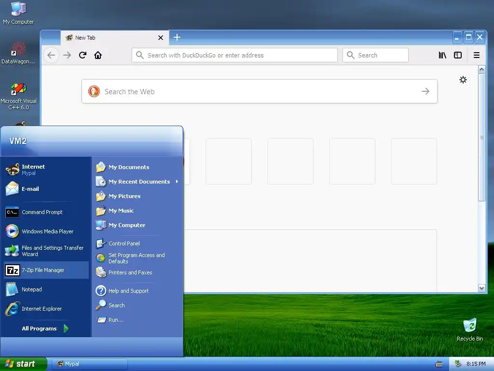The height and width of the screenshot is (371, 494).
Task: Click the vertical scrollbar thumb
Action: [x=482, y=138]
